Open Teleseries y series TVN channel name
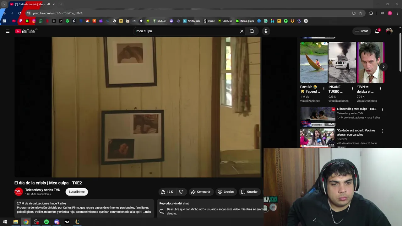The width and height of the screenshot is (402, 226). coord(43,190)
